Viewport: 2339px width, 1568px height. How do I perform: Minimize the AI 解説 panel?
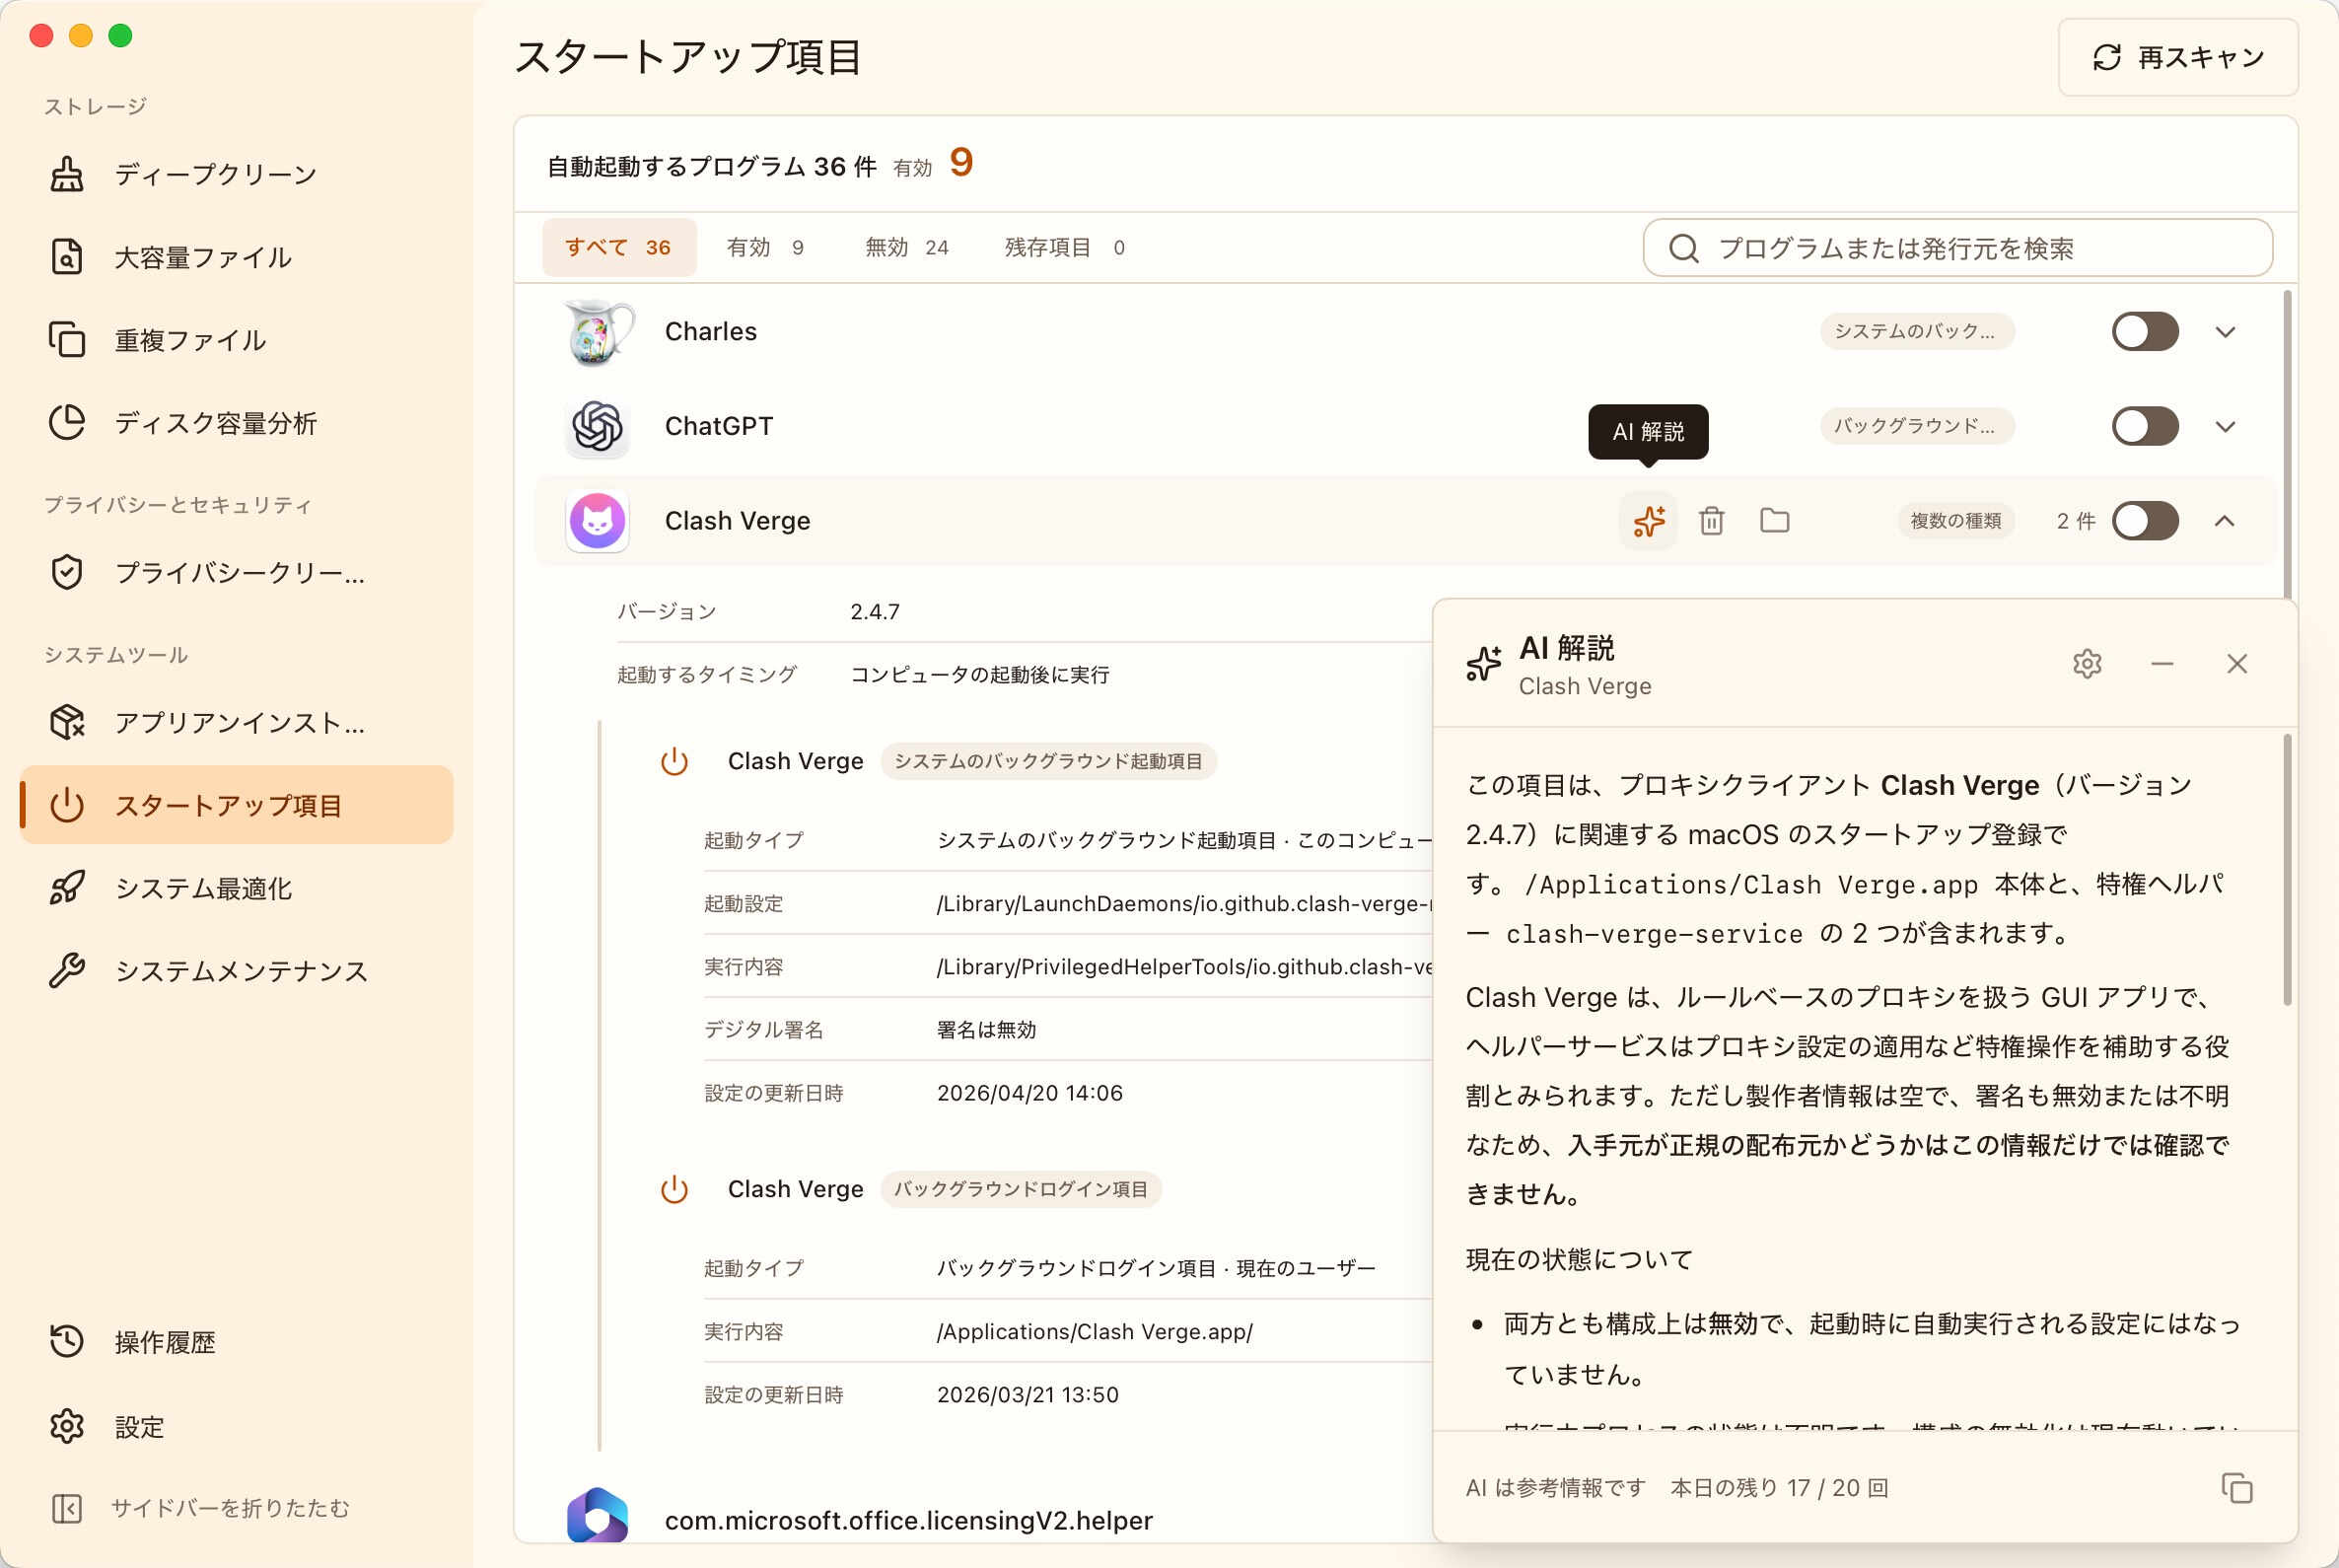coord(2162,664)
